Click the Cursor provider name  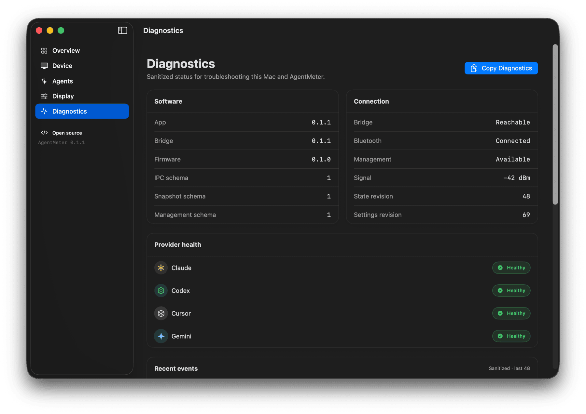point(181,313)
